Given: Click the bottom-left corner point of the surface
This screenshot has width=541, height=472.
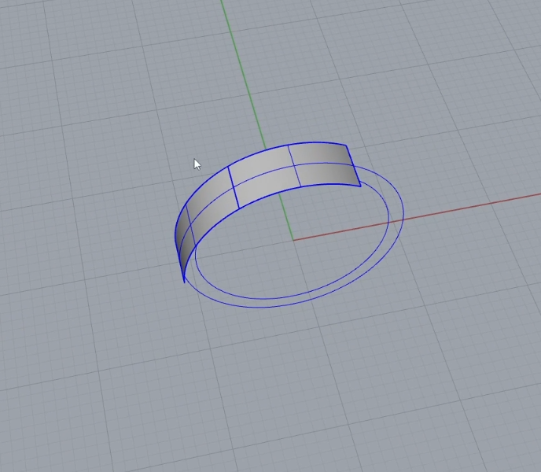Looking at the screenshot, I should point(184,281).
